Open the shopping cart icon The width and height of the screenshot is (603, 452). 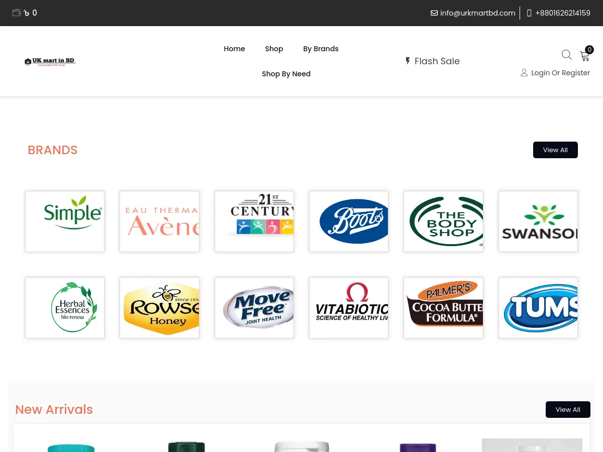(585, 56)
